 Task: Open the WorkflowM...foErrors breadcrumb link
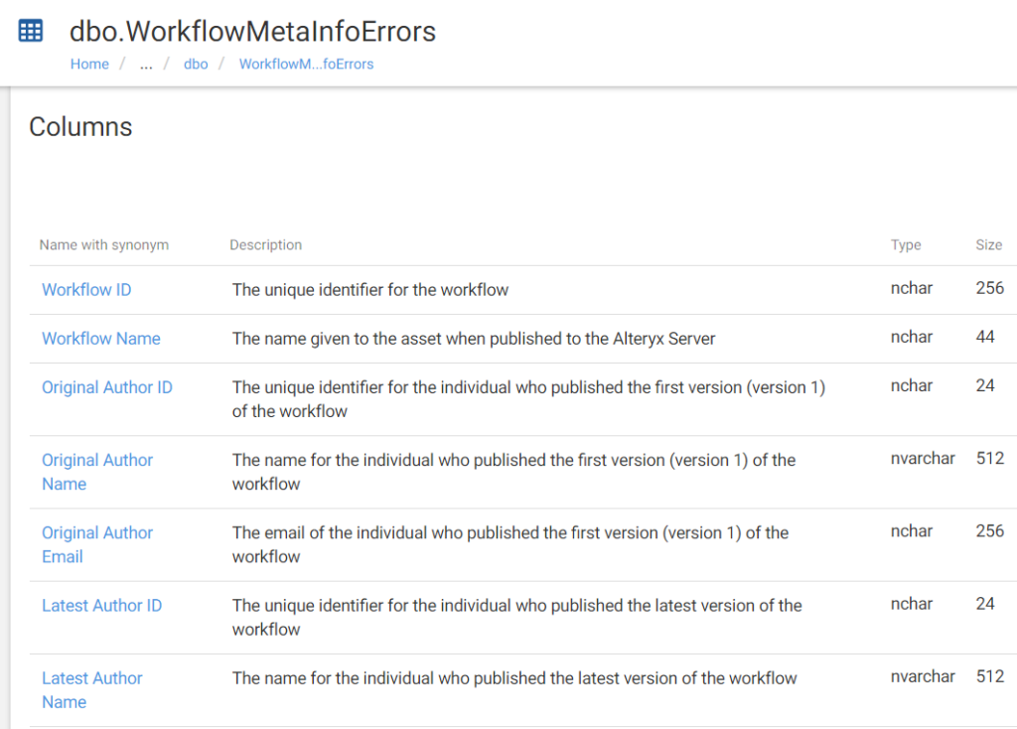(306, 65)
